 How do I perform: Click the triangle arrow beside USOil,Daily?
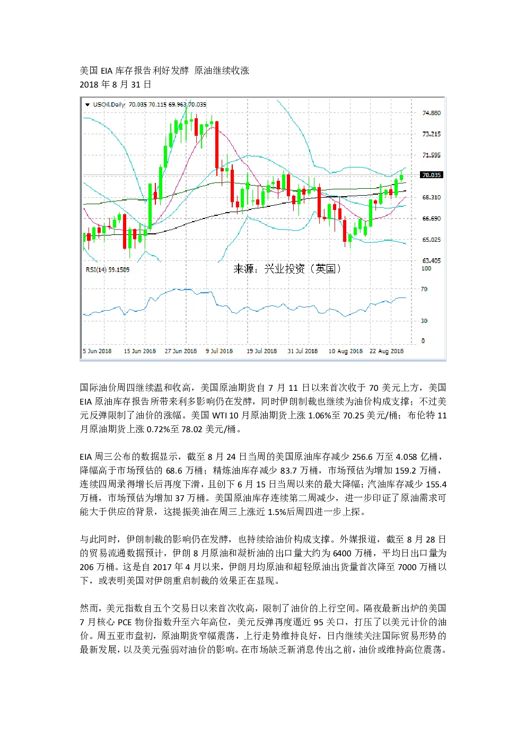pos(87,104)
